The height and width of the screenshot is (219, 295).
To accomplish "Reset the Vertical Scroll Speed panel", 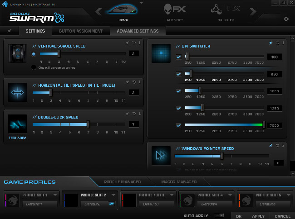I will (134, 43).
